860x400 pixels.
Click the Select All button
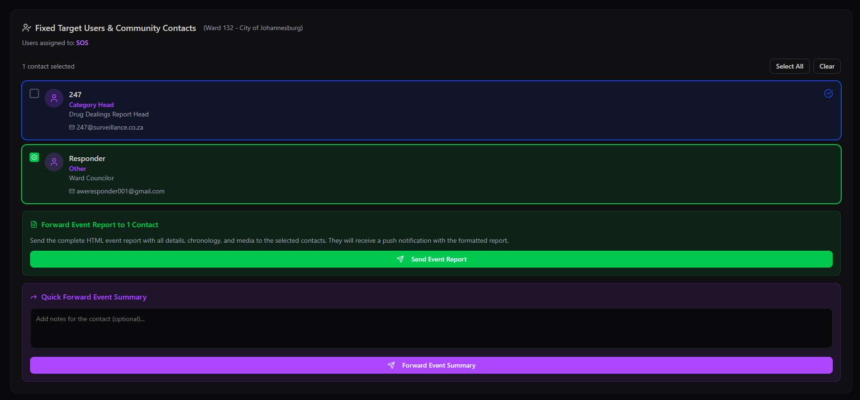tap(790, 66)
